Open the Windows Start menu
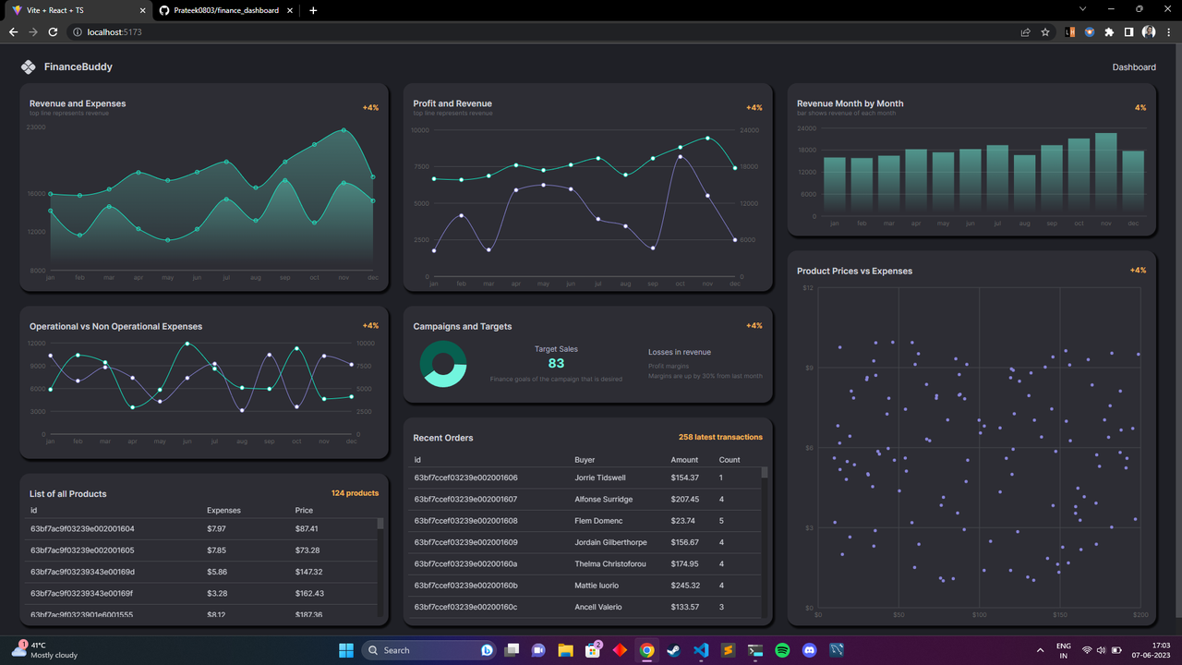The height and width of the screenshot is (665, 1182). point(346,650)
